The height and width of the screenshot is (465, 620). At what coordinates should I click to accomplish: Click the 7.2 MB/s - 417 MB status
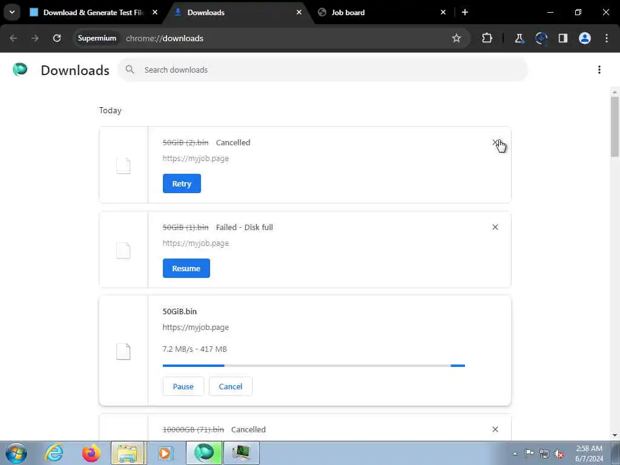pyautogui.click(x=194, y=349)
